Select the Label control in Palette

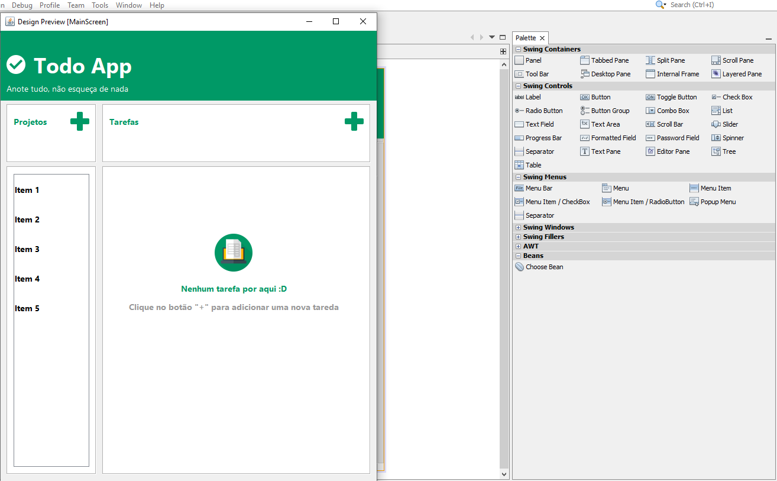pos(527,97)
